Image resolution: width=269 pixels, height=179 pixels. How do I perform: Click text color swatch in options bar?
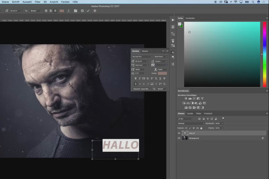62,11
